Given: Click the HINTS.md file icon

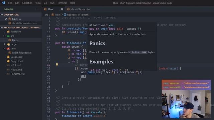Looking at the screenshot, I should (x=8, y=70).
